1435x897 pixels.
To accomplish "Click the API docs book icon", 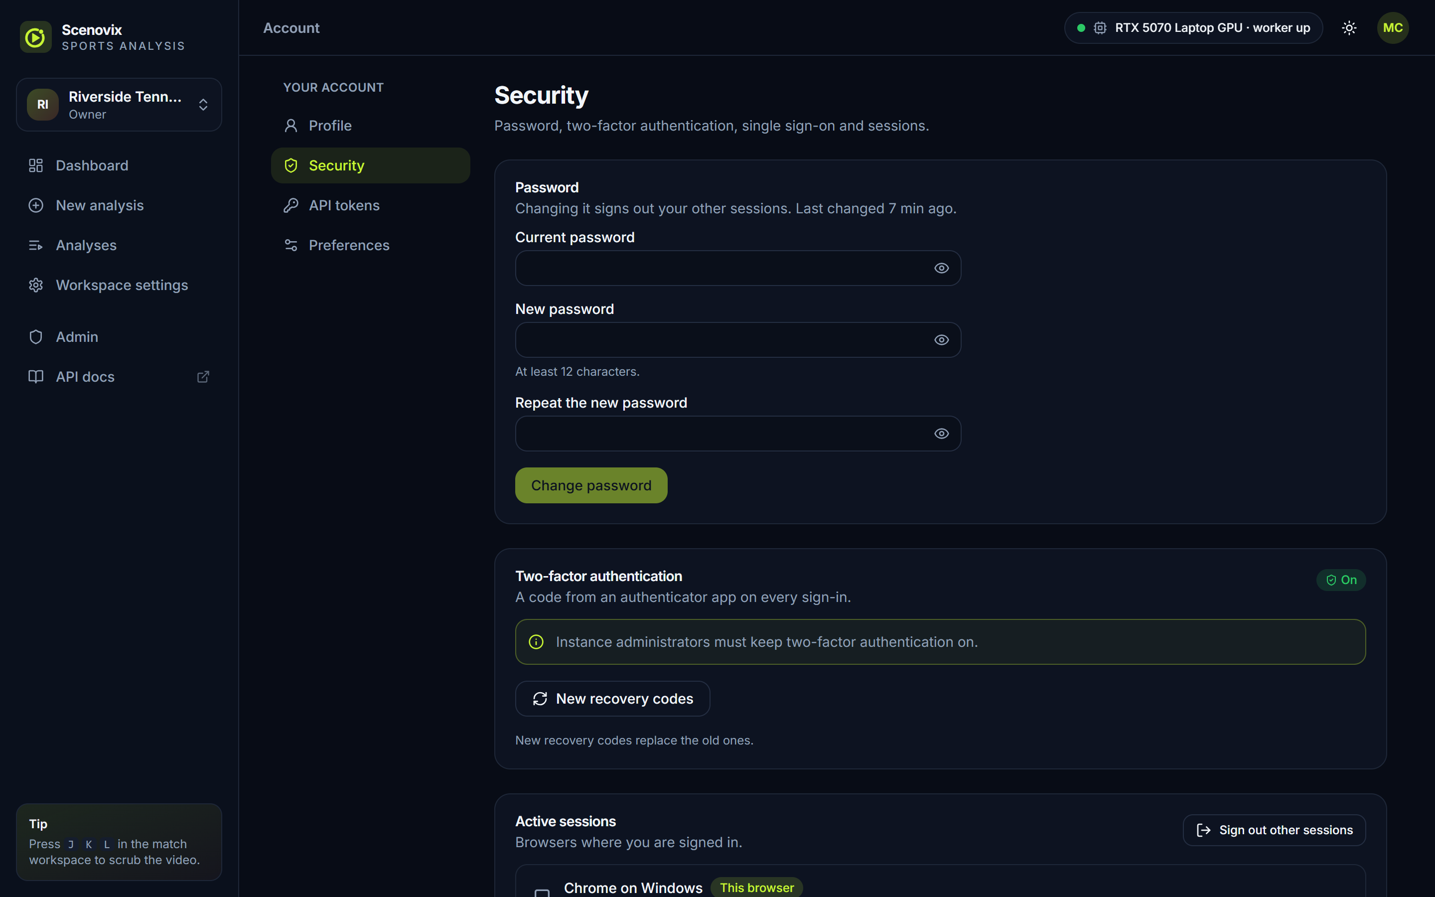I will [35, 377].
